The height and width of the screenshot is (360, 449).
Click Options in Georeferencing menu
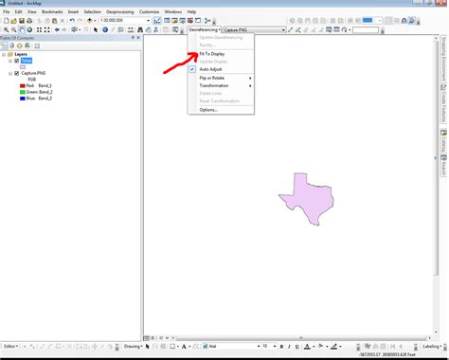208,110
